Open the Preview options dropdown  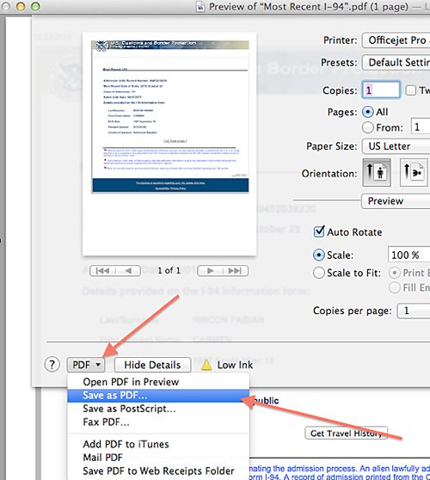[x=396, y=201]
